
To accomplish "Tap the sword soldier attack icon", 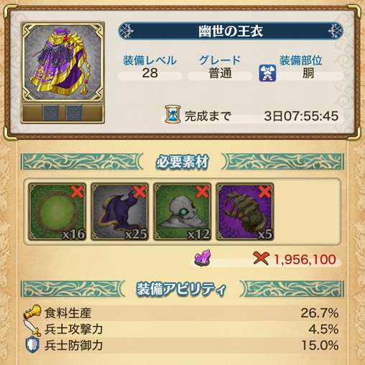I will [32, 328].
